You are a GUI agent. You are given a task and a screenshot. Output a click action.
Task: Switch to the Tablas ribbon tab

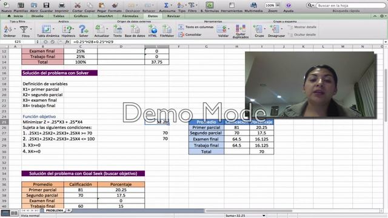(59, 16)
